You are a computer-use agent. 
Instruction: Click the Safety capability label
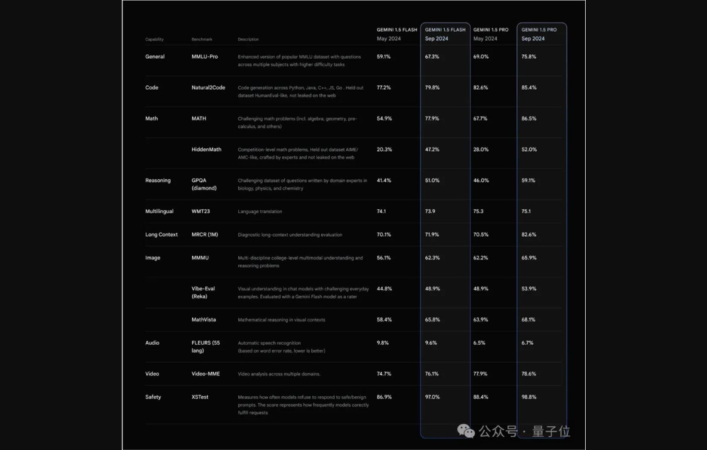pyautogui.click(x=153, y=397)
